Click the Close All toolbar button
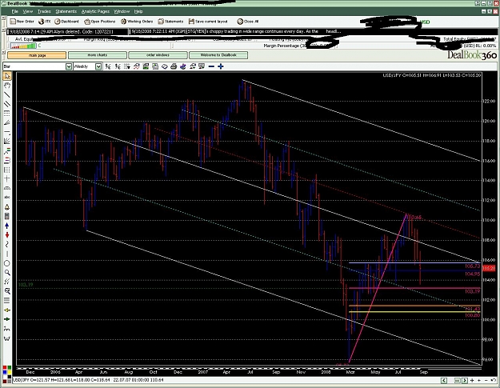 pos(248,22)
